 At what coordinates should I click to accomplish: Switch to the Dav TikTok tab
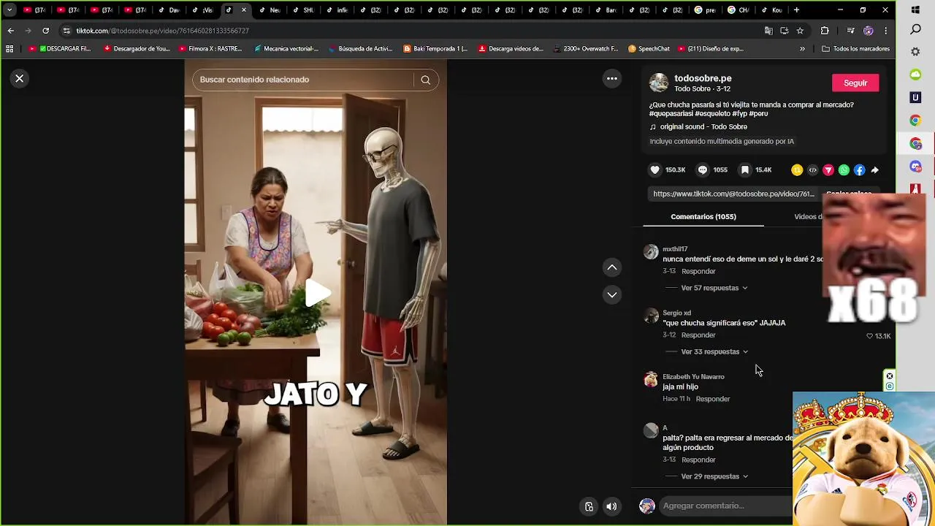tap(169, 10)
